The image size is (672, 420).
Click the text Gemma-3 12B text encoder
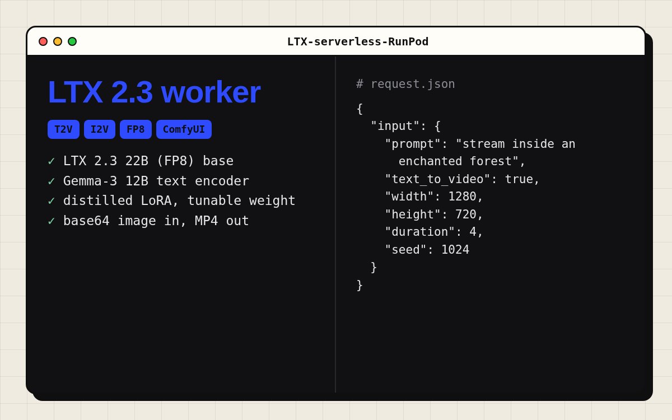pos(156,181)
